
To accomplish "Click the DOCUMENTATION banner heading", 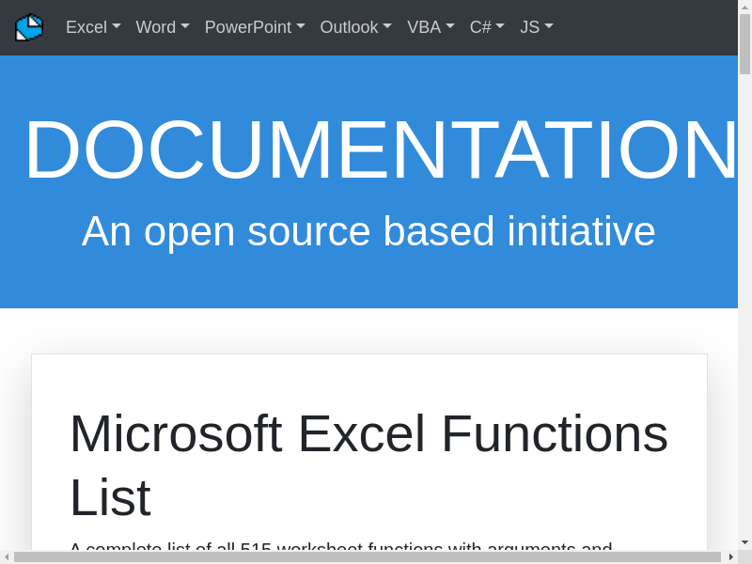I will [381, 150].
